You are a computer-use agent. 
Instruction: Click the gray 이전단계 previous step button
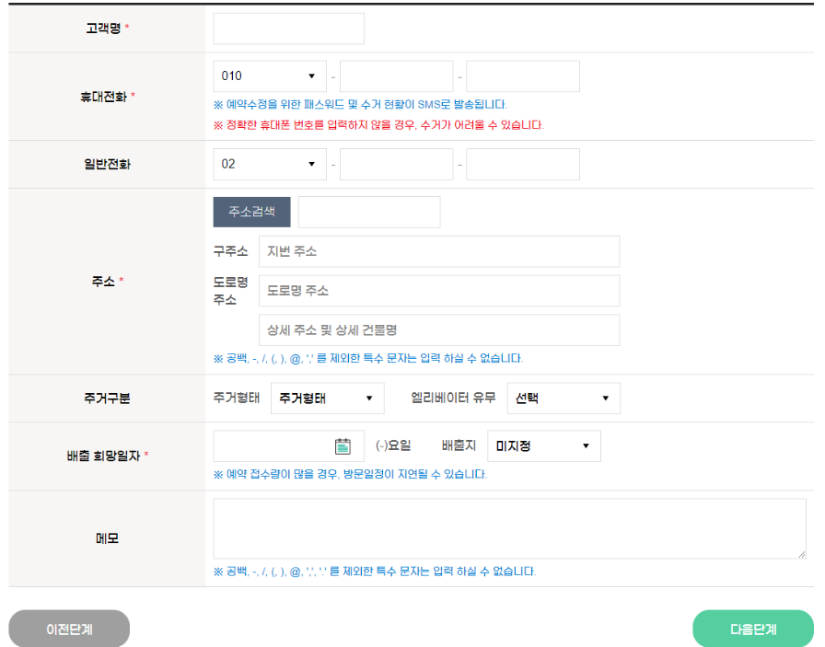pyautogui.click(x=69, y=628)
